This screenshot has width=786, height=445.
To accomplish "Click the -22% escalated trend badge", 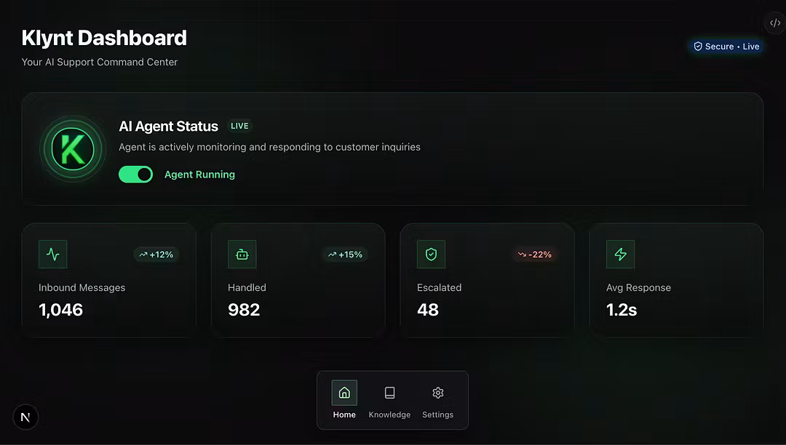I will 534,254.
